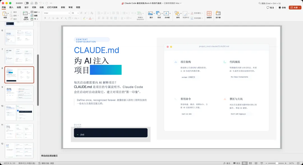
Task: Click the 简体中文 language indicator
Action: coord(27,163)
